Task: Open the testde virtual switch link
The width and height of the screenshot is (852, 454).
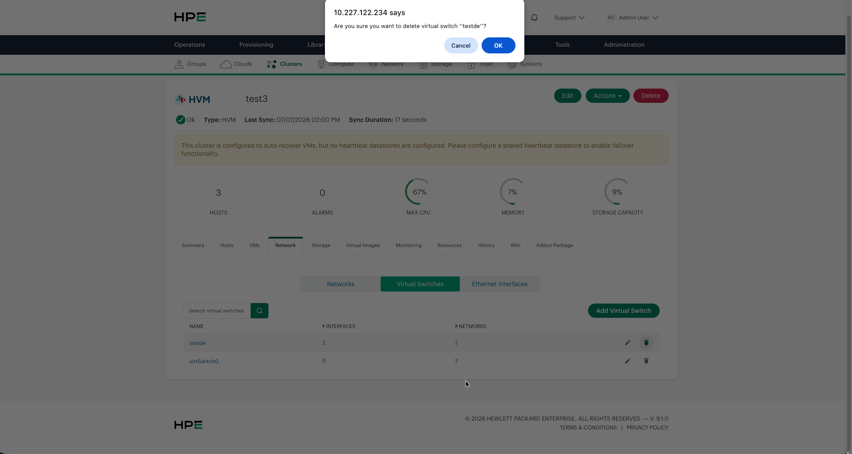Action: 197,343
